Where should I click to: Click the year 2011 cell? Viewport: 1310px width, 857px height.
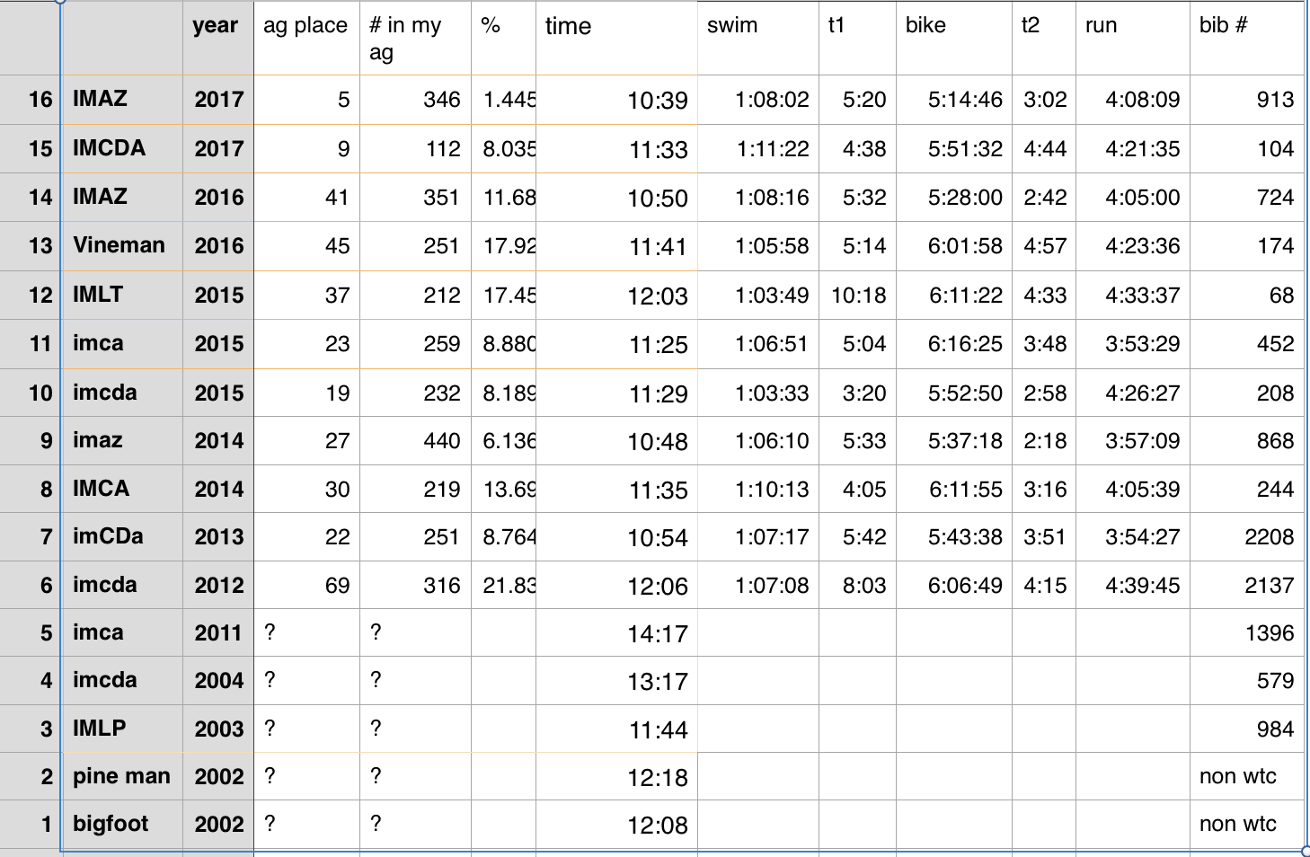(218, 633)
